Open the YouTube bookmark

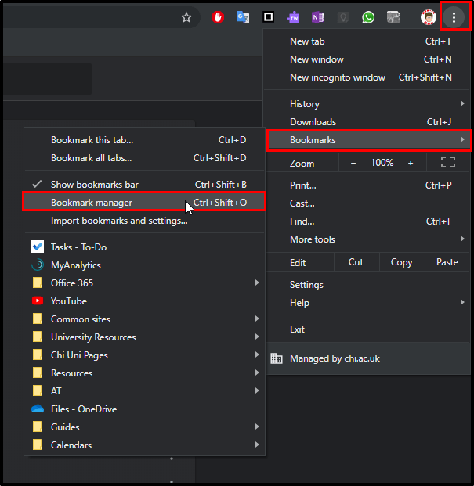[x=145, y=301]
